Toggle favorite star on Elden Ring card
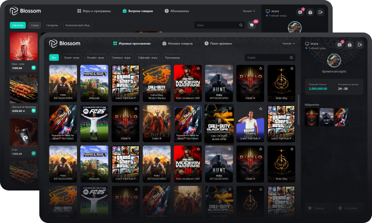This screenshot has height=223, width=372. pyautogui.click(x=292, y=68)
